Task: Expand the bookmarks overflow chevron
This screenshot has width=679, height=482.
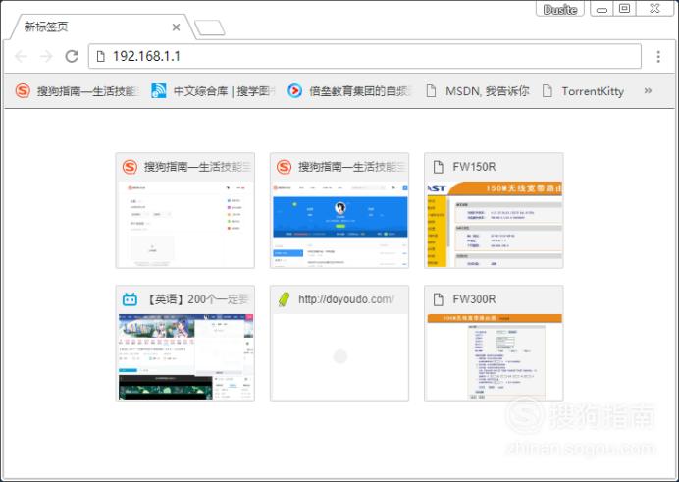Action: [x=648, y=91]
